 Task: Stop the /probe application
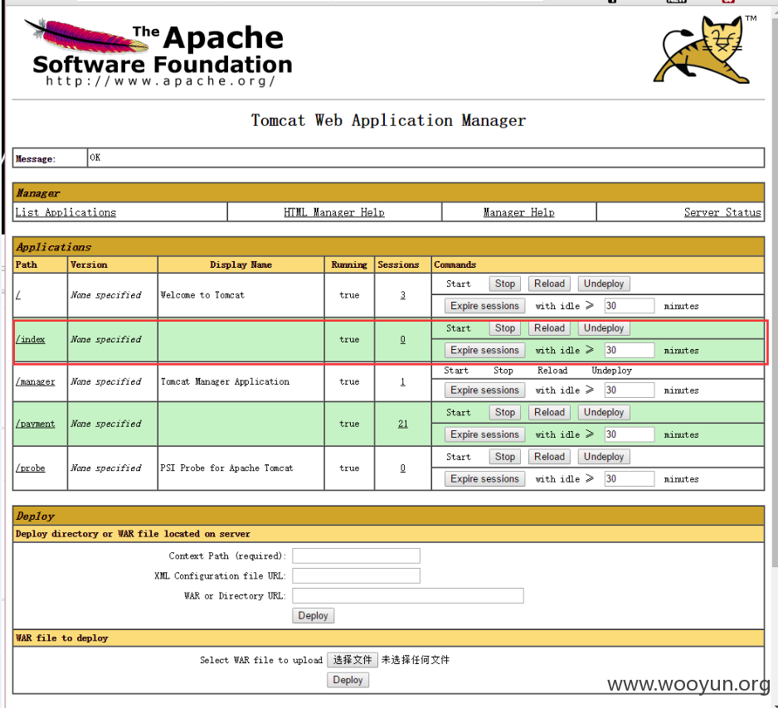(504, 457)
